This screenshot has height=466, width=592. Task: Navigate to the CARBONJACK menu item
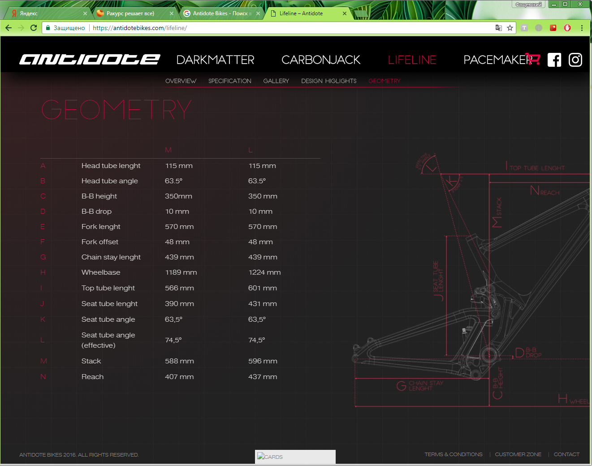pos(320,60)
